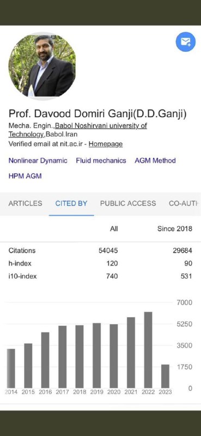Click the i10-index row label
This screenshot has width=201, height=436.
pos(22,276)
